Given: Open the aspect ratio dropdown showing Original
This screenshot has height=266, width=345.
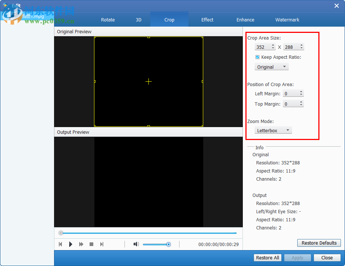Looking at the screenshot, I should (271, 66).
